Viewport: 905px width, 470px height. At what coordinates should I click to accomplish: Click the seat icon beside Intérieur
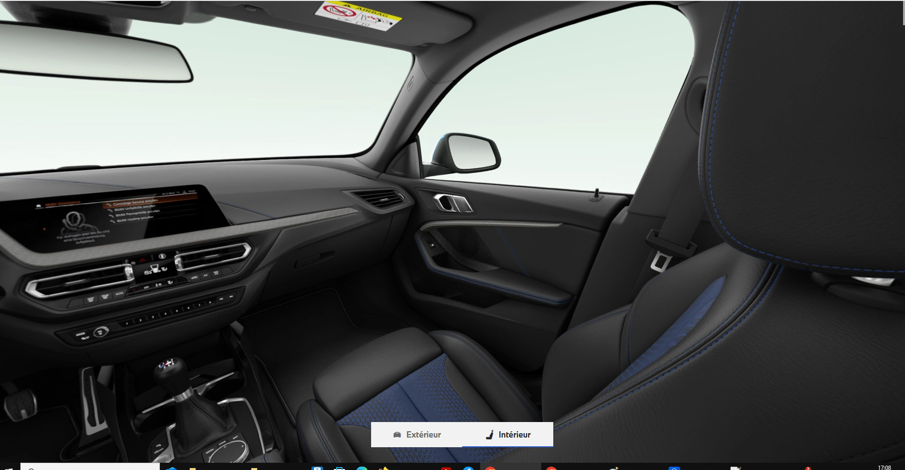[x=490, y=435]
